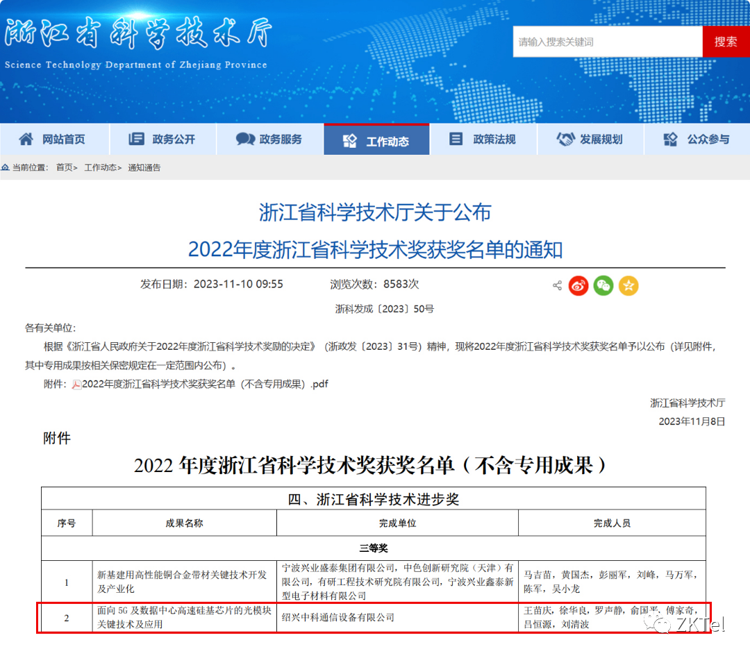
Task: Share the notice to Weibo
Action: click(578, 285)
